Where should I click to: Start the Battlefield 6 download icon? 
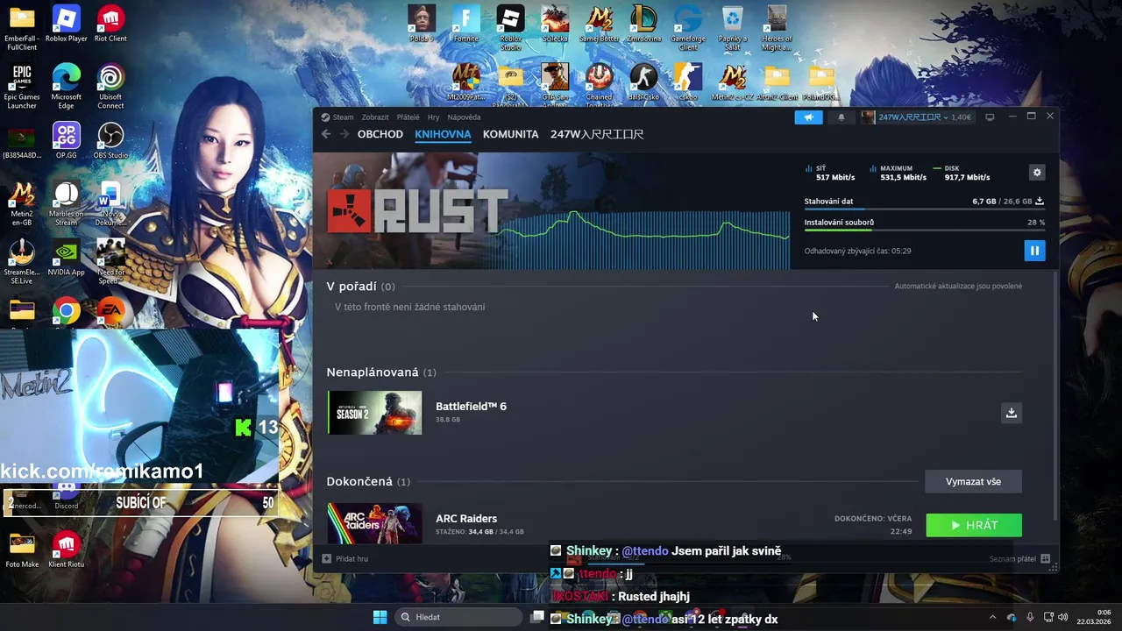click(x=1012, y=413)
